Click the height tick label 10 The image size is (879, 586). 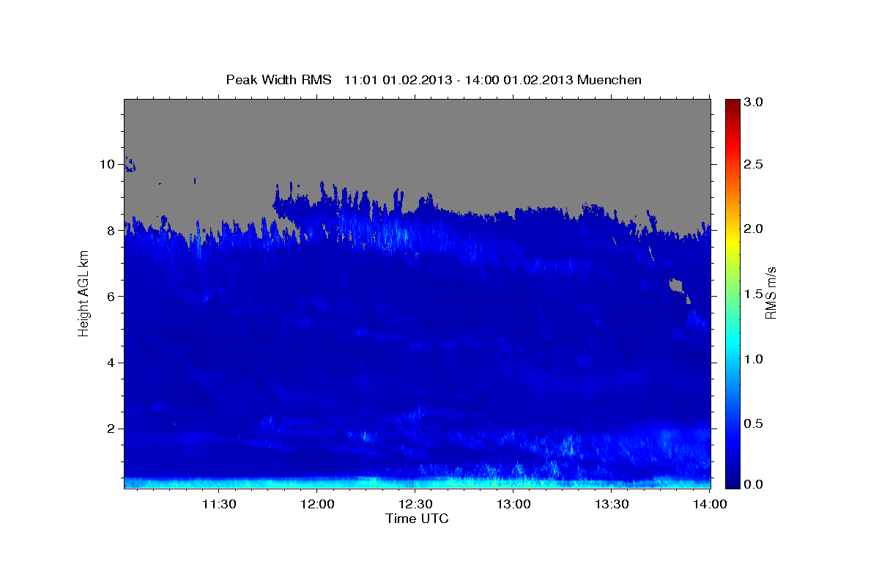click(x=108, y=164)
